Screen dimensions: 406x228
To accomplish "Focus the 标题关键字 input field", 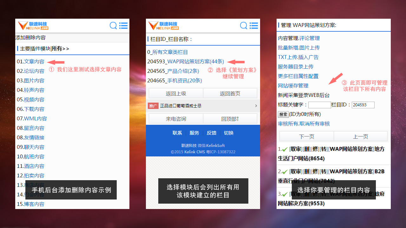I will pyautogui.click(x=319, y=105).
